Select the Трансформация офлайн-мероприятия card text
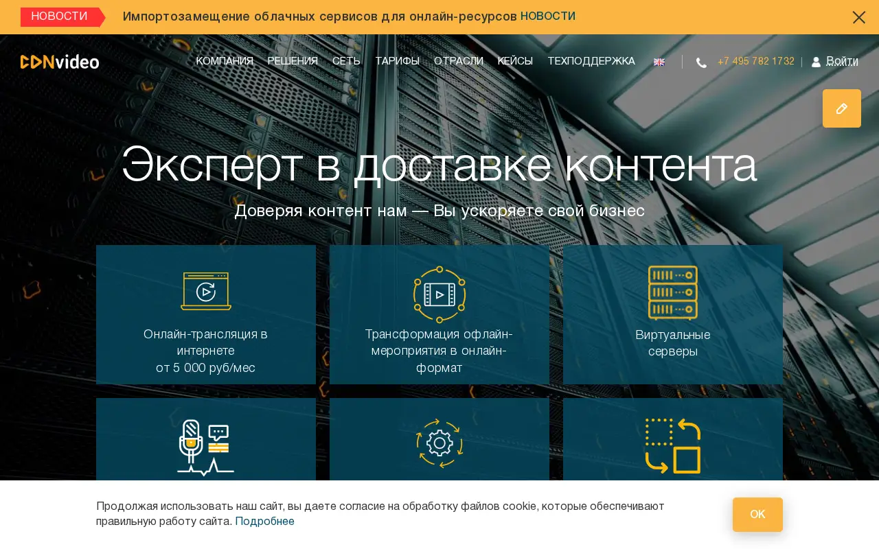The width and height of the screenshot is (879, 549). (x=439, y=351)
